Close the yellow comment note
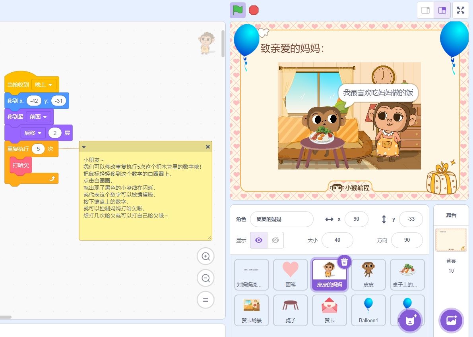This screenshot has width=473, height=337. click(x=207, y=147)
